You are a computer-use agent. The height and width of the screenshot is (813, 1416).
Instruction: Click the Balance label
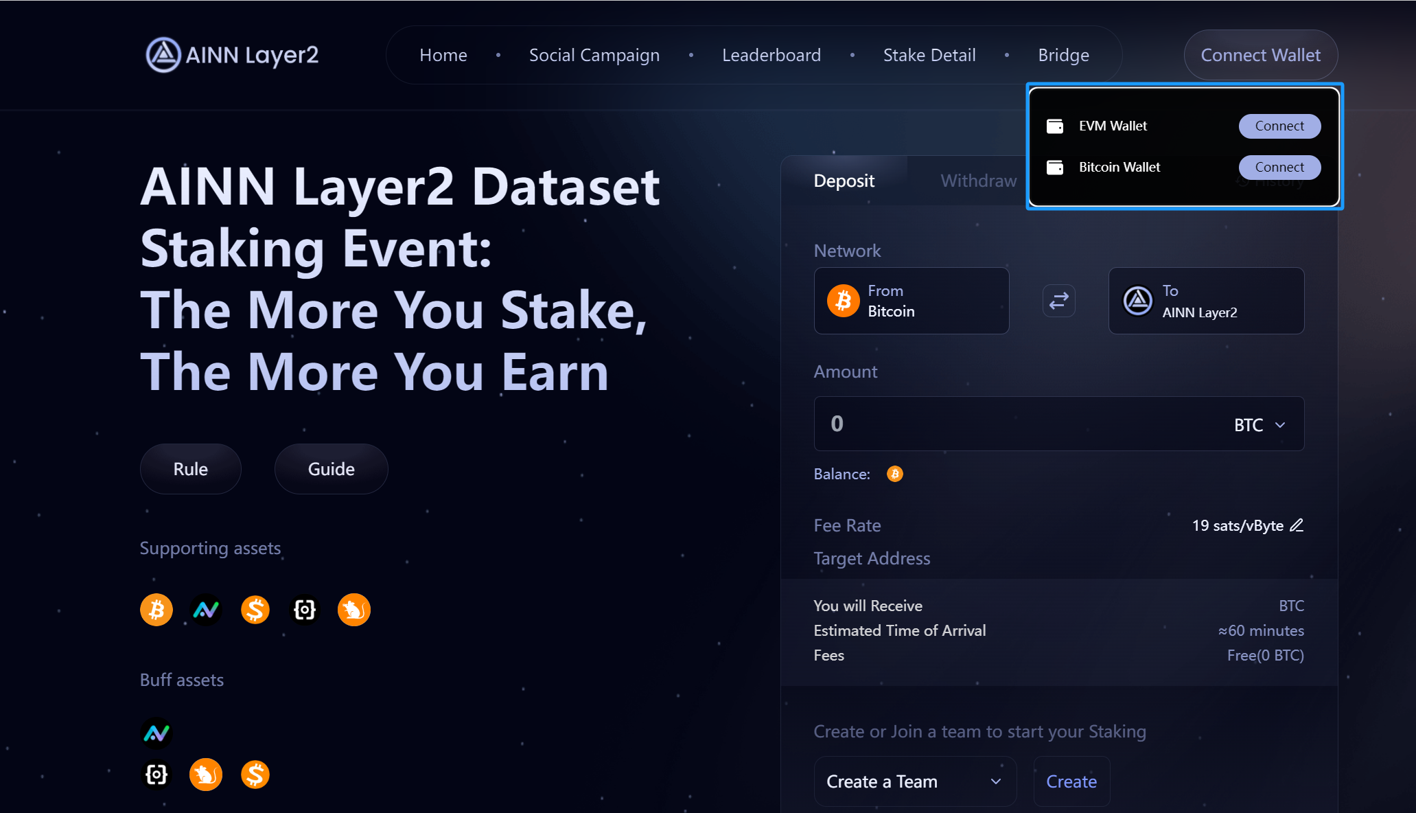tap(842, 474)
